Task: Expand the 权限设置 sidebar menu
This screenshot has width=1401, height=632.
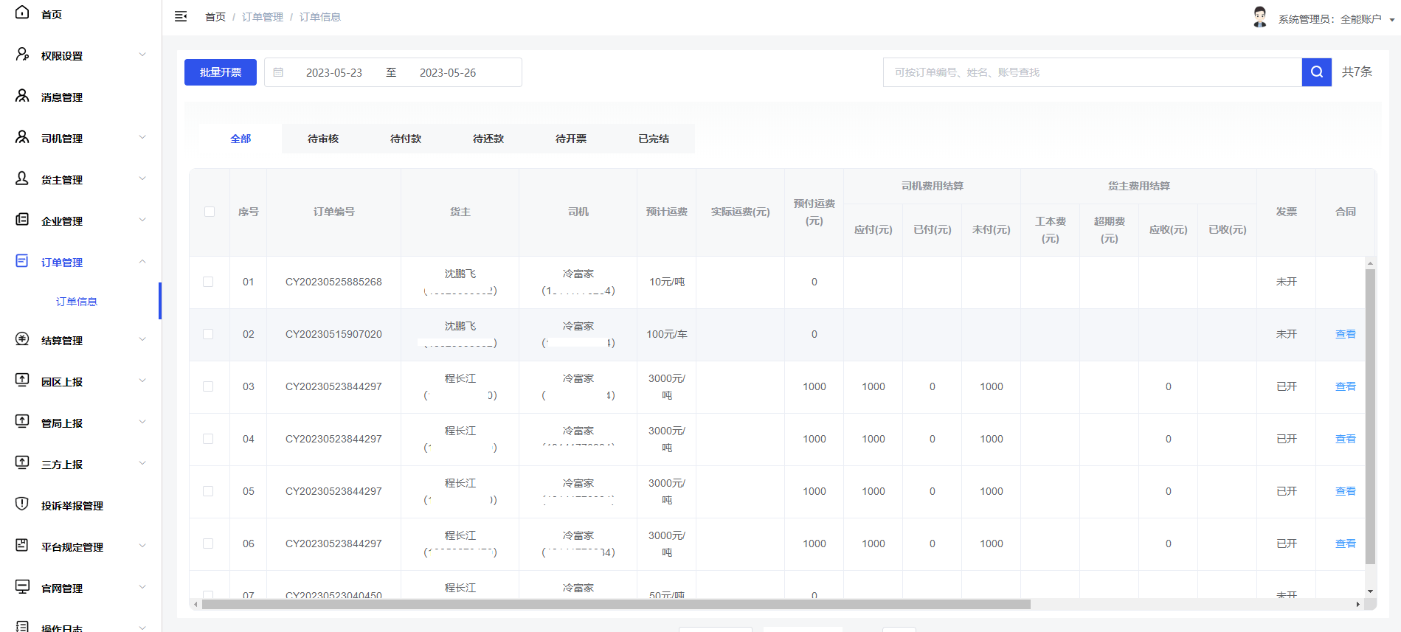Action: [142, 55]
